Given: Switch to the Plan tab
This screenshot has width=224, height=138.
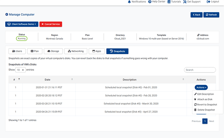Looking at the screenshot, I should (x=35, y=51).
